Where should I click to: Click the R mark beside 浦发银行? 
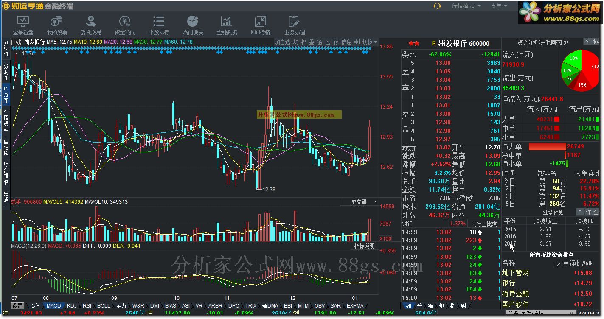tap(434, 43)
